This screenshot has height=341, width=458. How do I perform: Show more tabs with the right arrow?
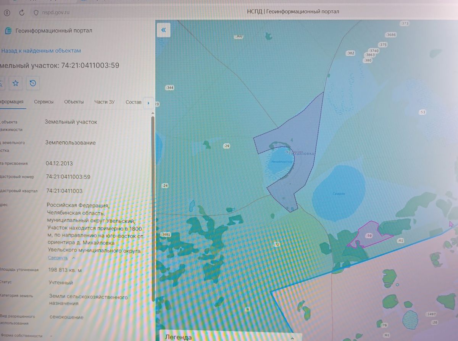[148, 103]
